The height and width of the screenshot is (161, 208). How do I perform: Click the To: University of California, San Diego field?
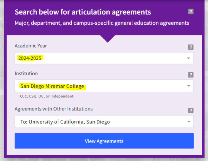[x=65, y=122]
